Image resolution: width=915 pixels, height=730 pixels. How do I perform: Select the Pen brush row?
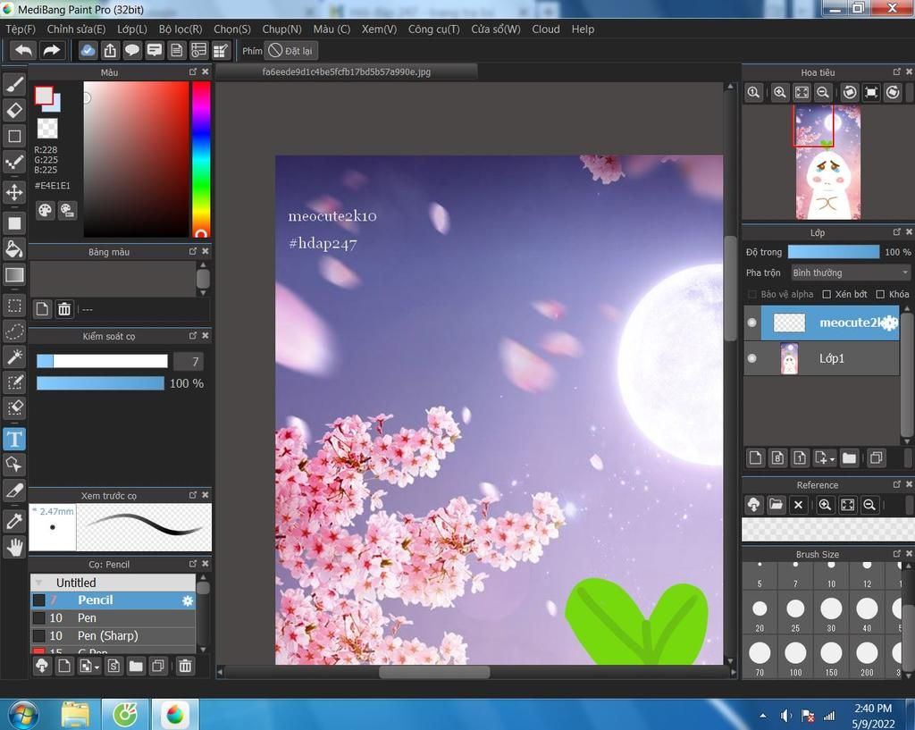tap(113, 618)
